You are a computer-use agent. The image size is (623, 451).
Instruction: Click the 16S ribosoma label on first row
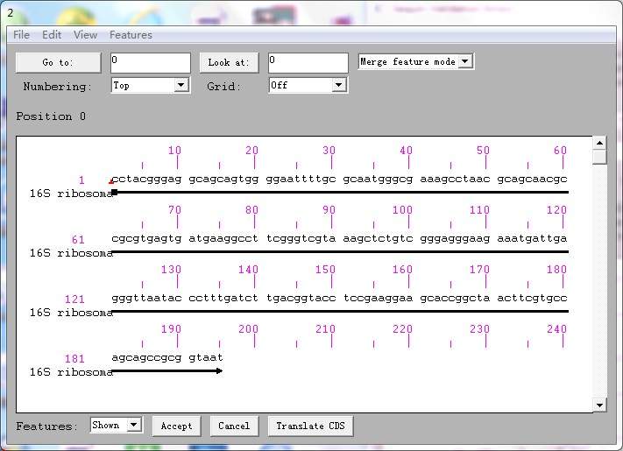click(71, 194)
